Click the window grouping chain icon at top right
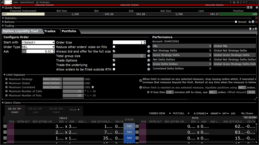 coord(241,2)
